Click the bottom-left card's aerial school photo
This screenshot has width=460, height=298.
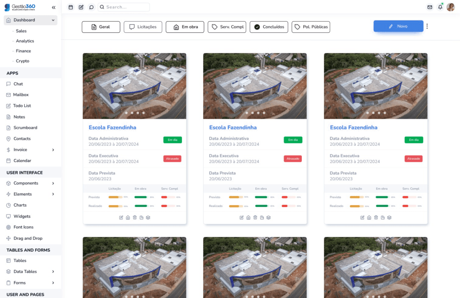click(x=134, y=268)
